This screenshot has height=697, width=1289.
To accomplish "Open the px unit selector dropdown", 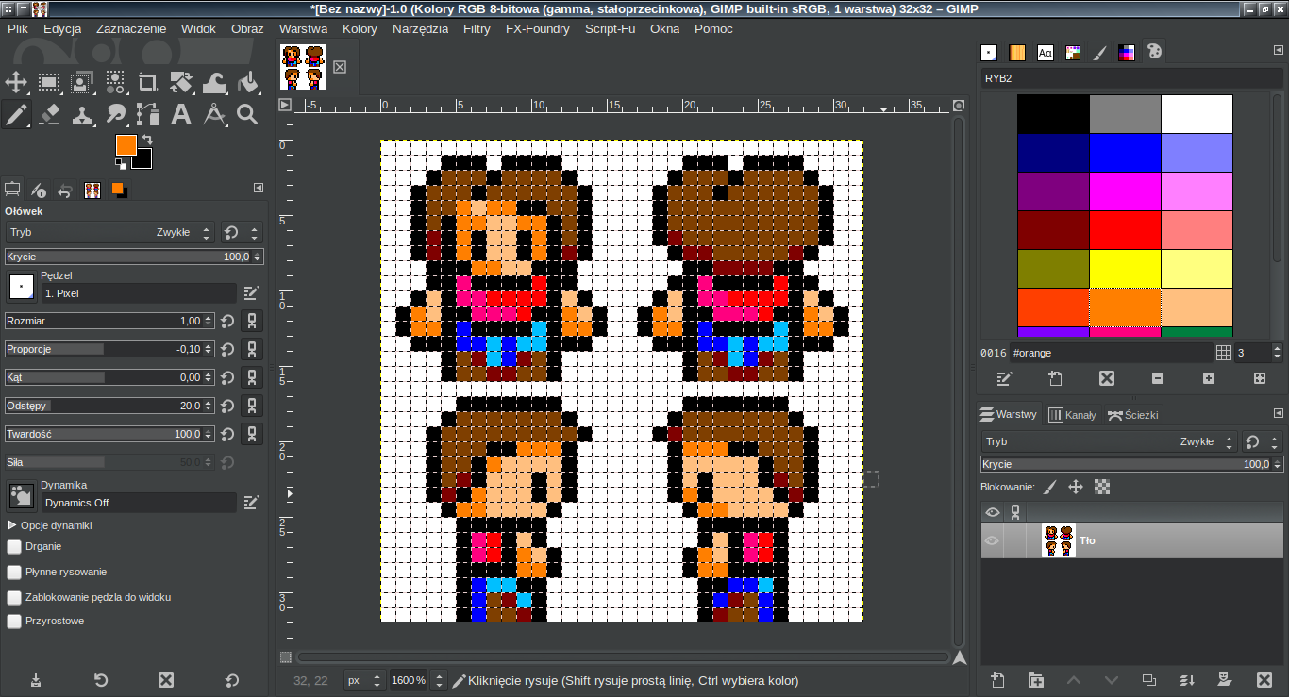I will click(363, 680).
